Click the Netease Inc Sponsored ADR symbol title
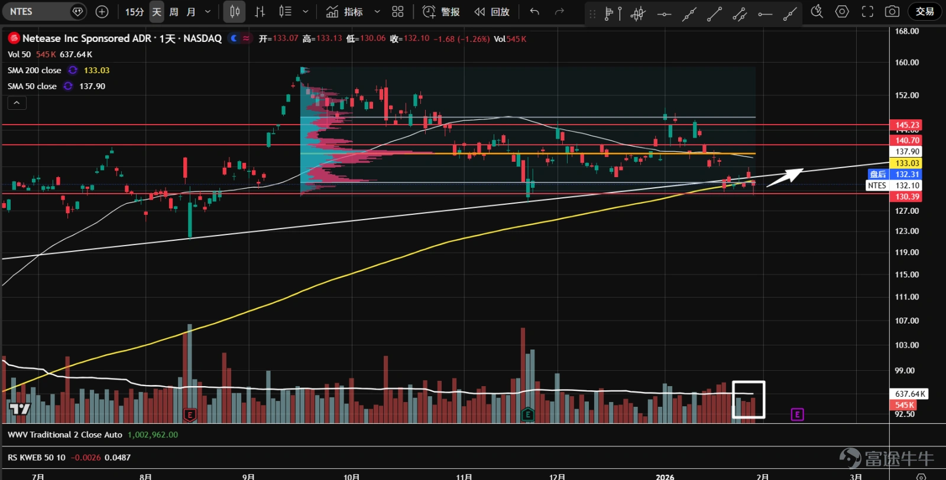Viewport: 946px width, 480px height. click(x=122, y=38)
